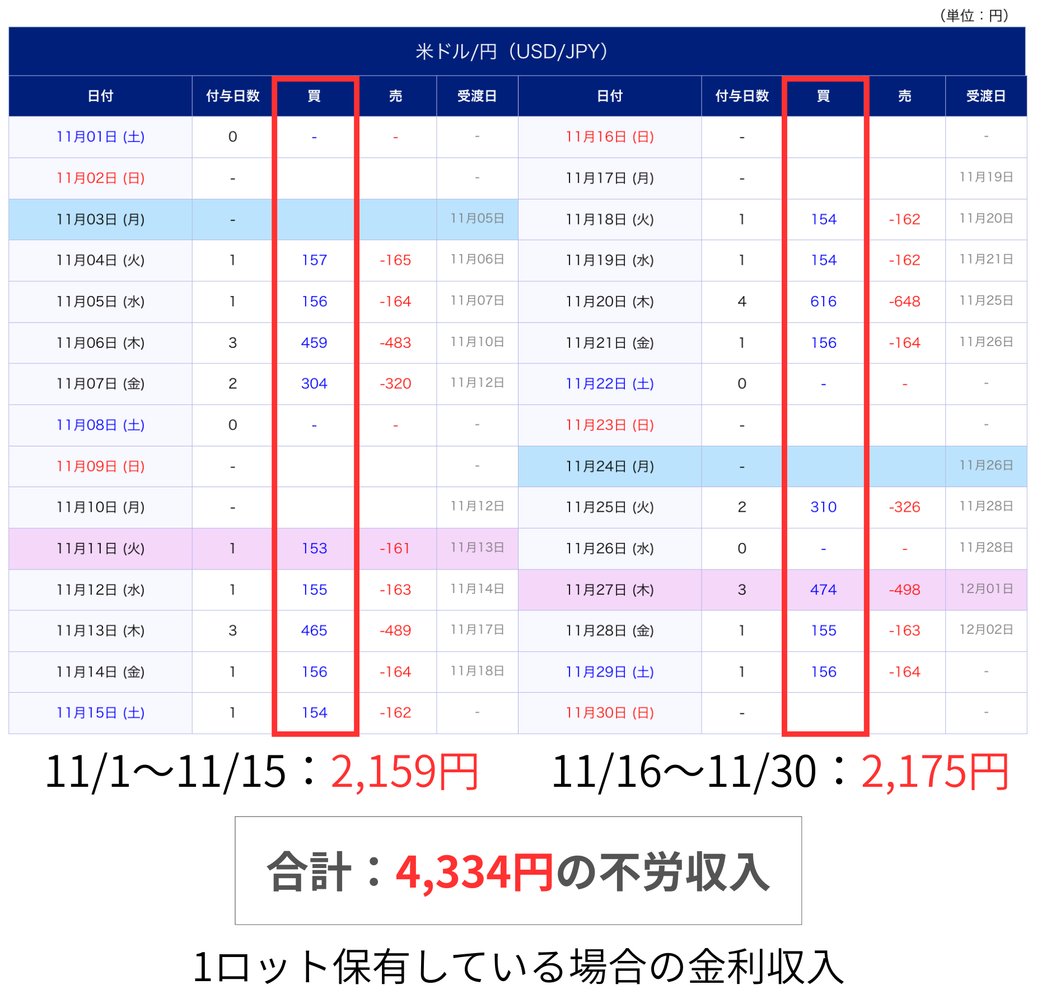Screen dimensions: 1037x1008
Task: Click the 11月16日 (日) date cell
Action: click(x=610, y=137)
